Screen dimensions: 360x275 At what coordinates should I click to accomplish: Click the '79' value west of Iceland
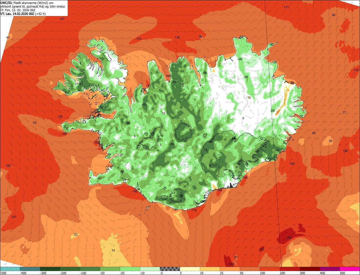tap(34, 123)
